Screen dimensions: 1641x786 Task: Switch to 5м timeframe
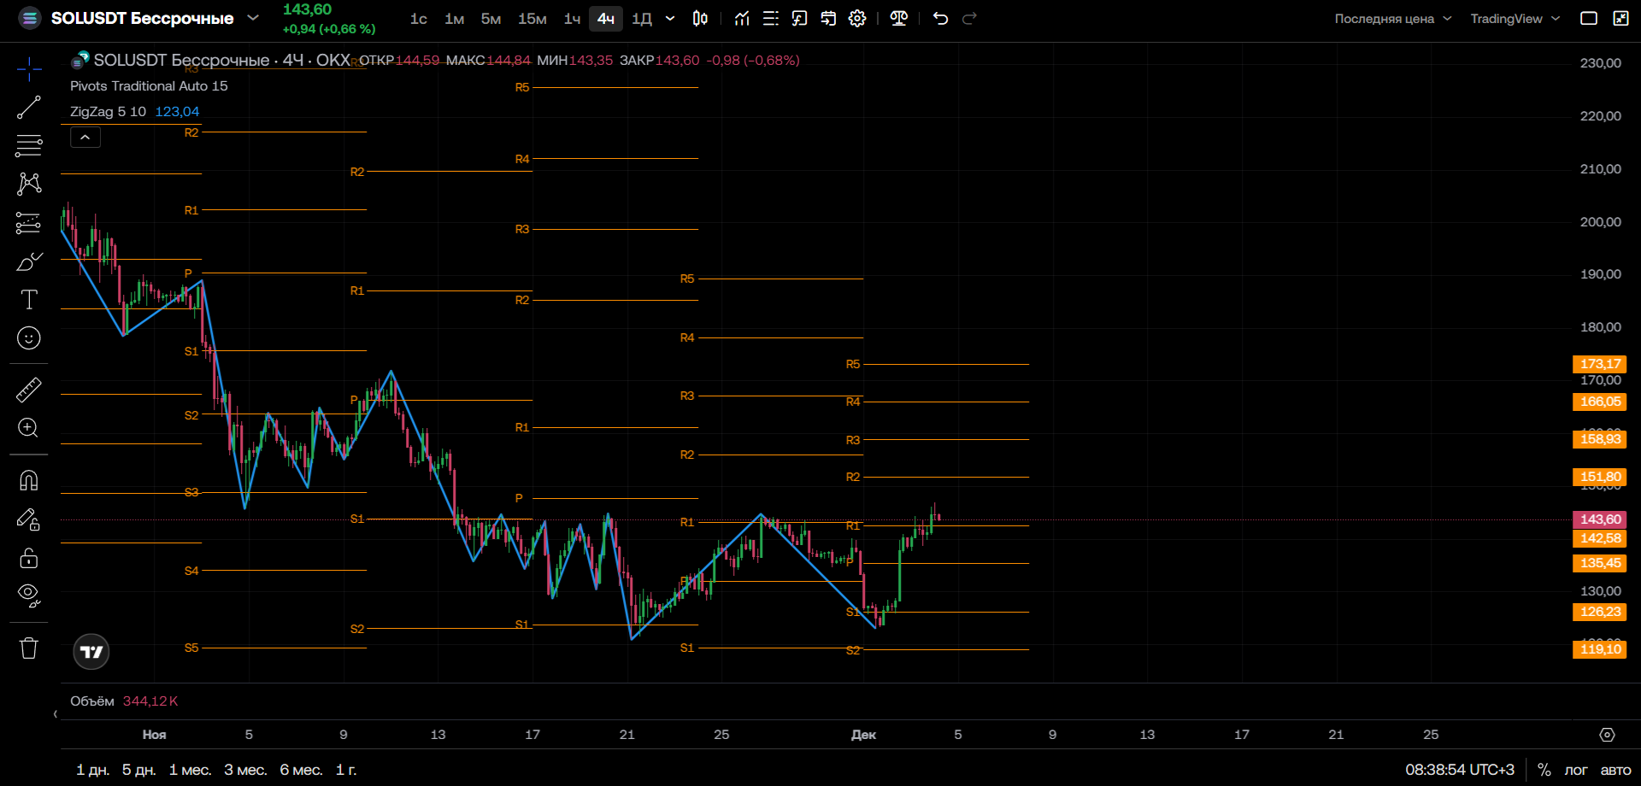[x=491, y=19]
